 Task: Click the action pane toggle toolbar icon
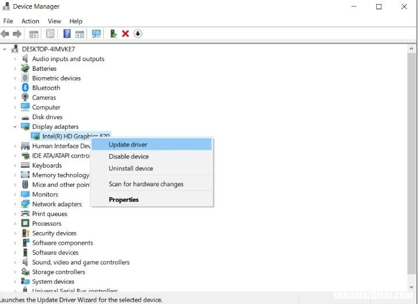[x=80, y=34]
